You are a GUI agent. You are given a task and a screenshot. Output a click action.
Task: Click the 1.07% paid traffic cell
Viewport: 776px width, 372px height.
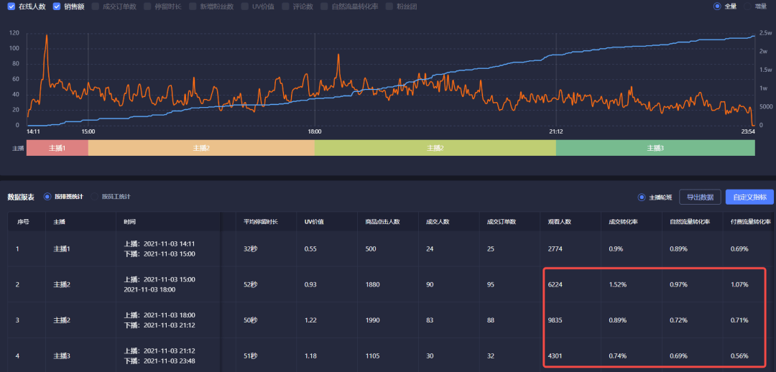pos(739,284)
